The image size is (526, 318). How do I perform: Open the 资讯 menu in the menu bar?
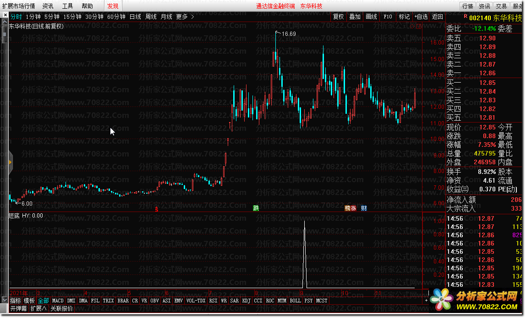(48, 6)
